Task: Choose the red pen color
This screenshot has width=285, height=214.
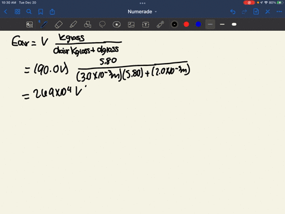Action: (x=186, y=24)
